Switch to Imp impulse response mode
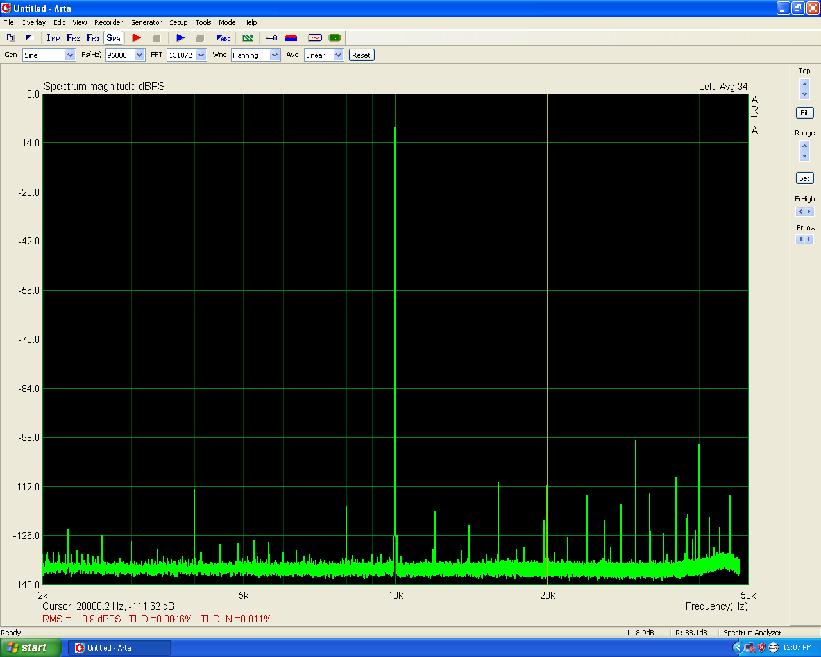The image size is (821, 657). pos(53,38)
